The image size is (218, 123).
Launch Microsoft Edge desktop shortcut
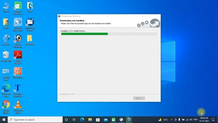(6, 90)
